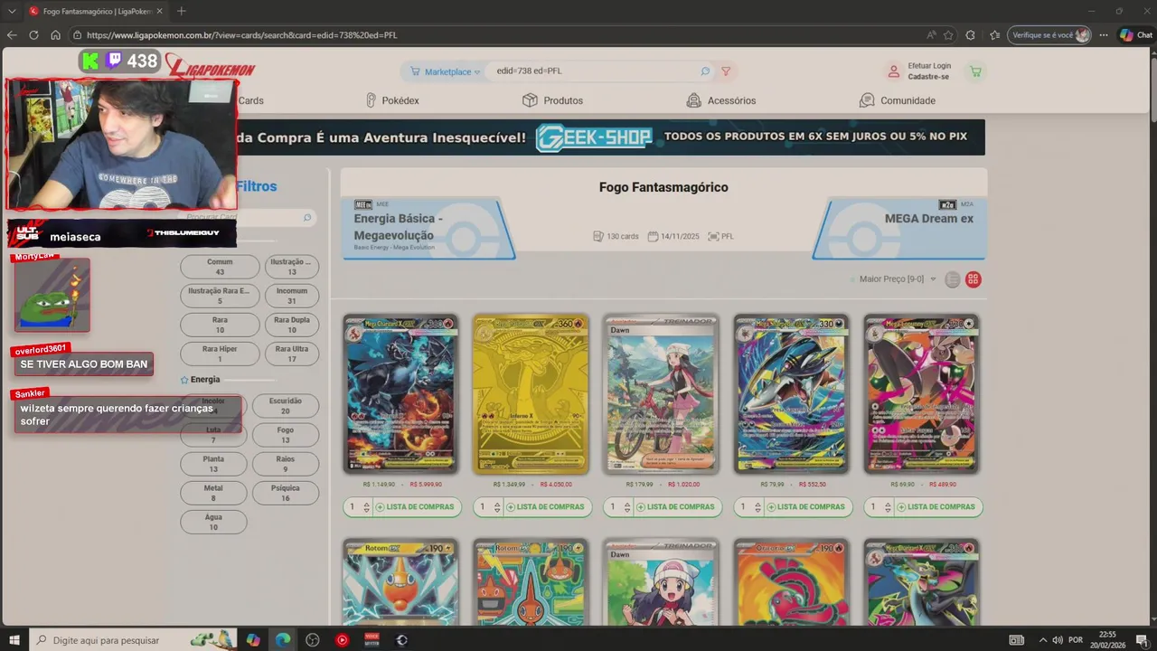
Task: Click the volume icon in system tray
Action: point(1057,640)
